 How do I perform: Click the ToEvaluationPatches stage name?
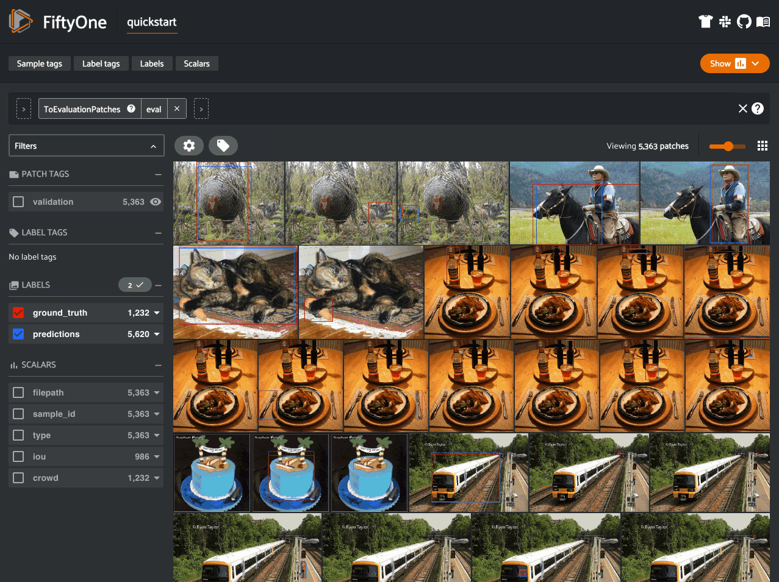(x=82, y=109)
